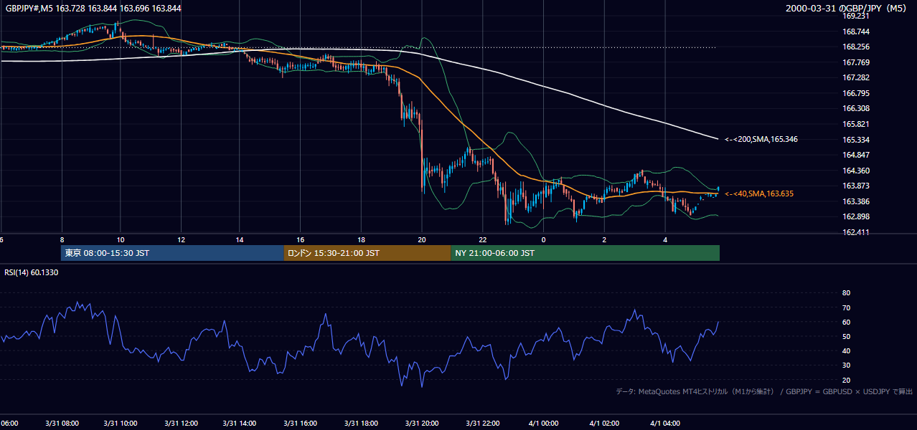Screen dimensions: 917x430
Task: Click the RSI axis level 40
Action: click(846, 350)
